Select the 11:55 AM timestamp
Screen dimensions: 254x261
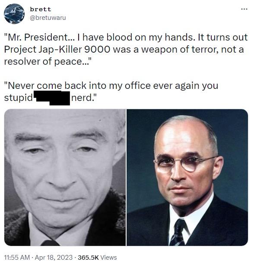17,257
